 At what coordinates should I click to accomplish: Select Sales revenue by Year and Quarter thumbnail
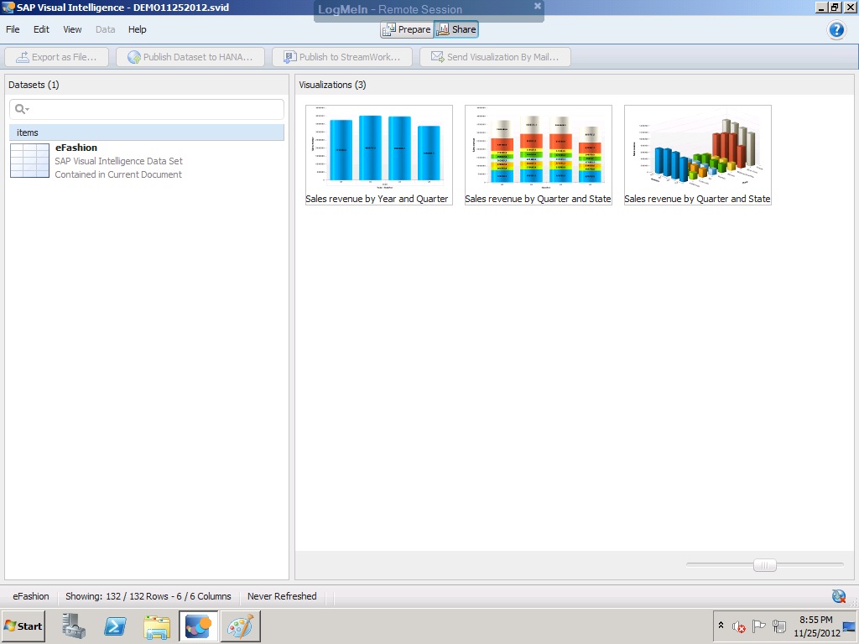pyautogui.click(x=379, y=155)
